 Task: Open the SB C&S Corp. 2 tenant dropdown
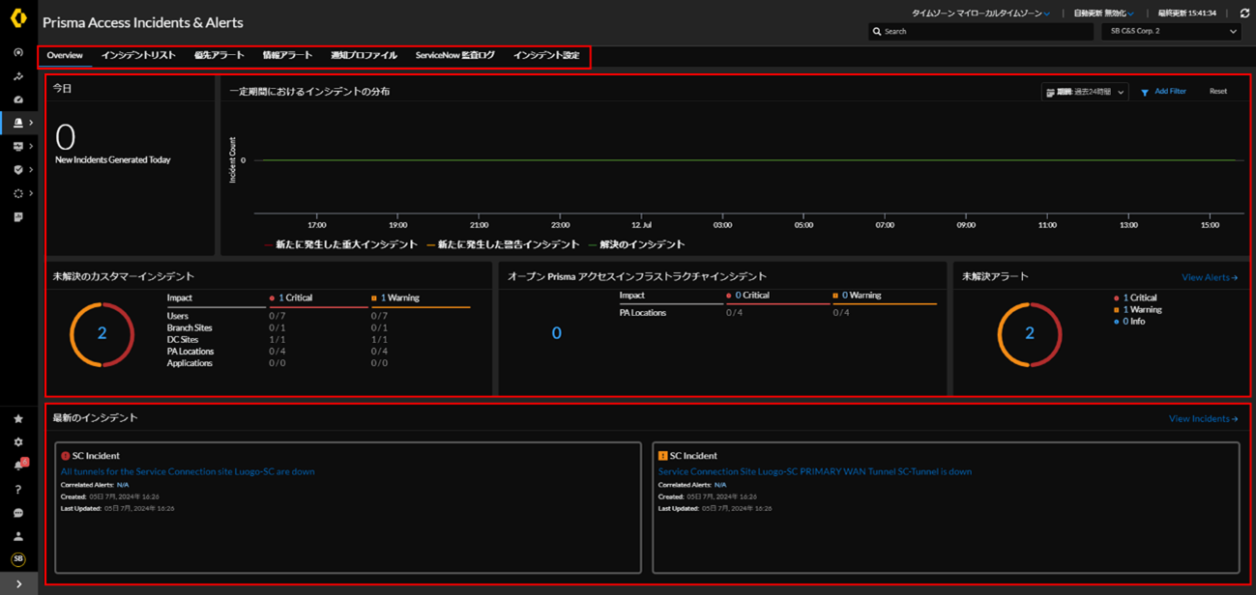(1171, 32)
